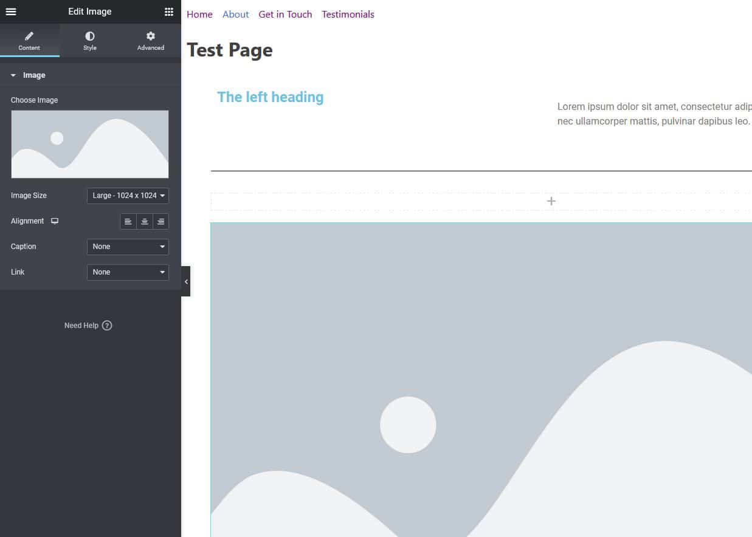
Task: Collapse the editor panel with arrow handle
Action: point(186,281)
